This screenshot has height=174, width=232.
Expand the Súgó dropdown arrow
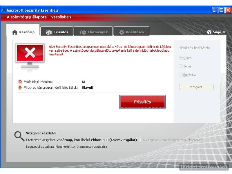tap(224, 32)
